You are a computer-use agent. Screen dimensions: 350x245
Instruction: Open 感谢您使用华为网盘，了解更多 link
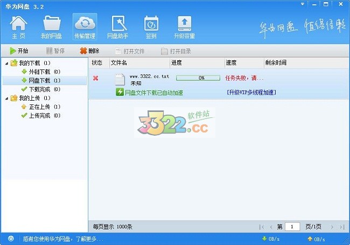click(63, 239)
